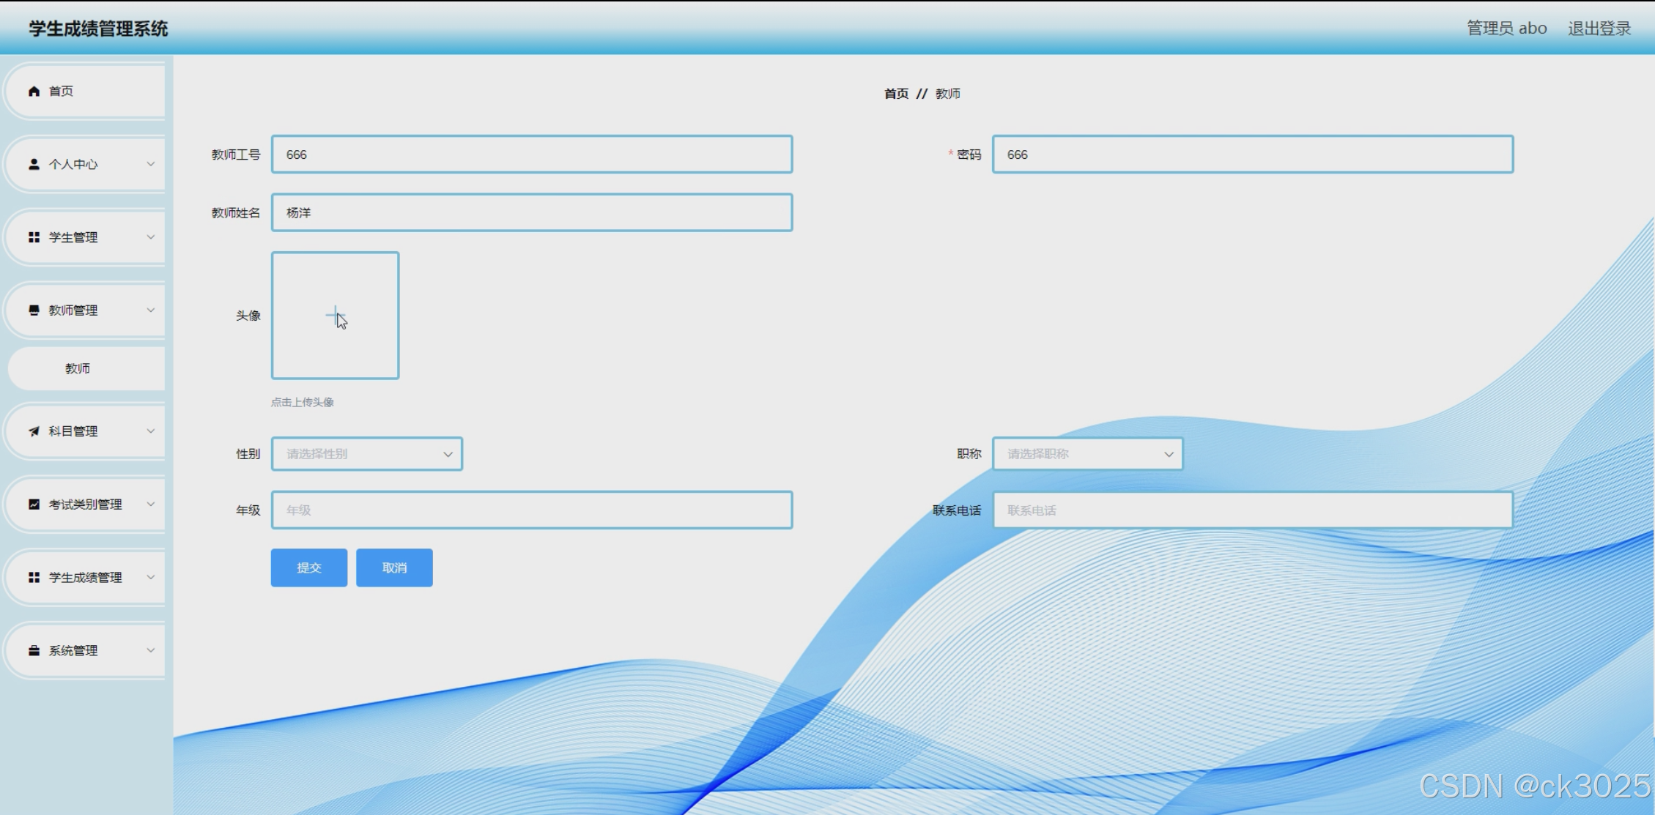Click the paper plane icon for 科目管理

[x=34, y=431]
